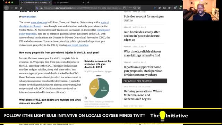Save the page to Pocket

pos(135,8)
